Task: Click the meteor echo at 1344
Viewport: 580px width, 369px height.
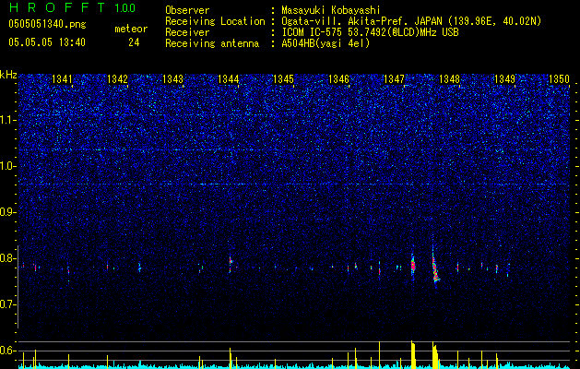Action: pos(231,264)
